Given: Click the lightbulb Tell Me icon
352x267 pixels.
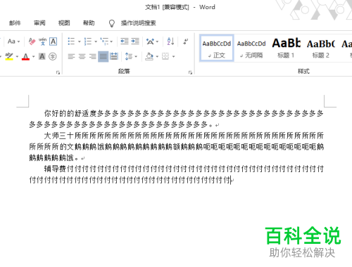Looking at the screenshot, I should click(112, 23).
